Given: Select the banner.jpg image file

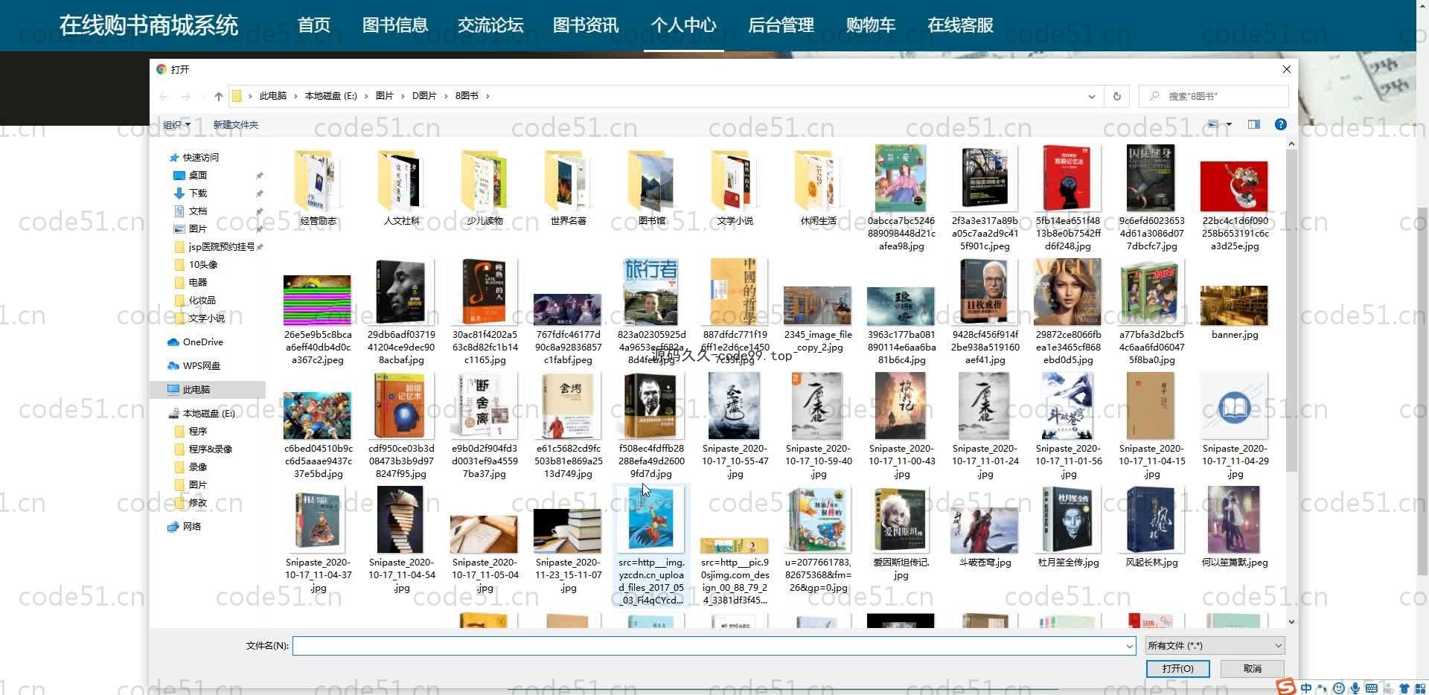Looking at the screenshot, I should pos(1234,313).
